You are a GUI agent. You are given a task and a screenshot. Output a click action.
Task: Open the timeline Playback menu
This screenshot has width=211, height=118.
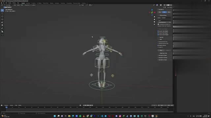click(6, 106)
